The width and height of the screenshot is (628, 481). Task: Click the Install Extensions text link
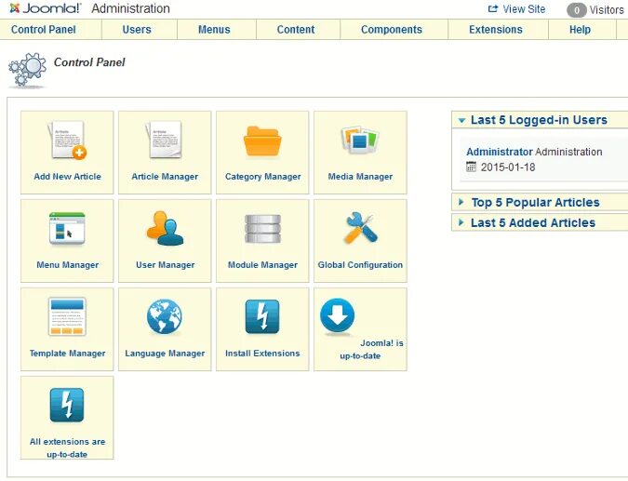point(262,354)
